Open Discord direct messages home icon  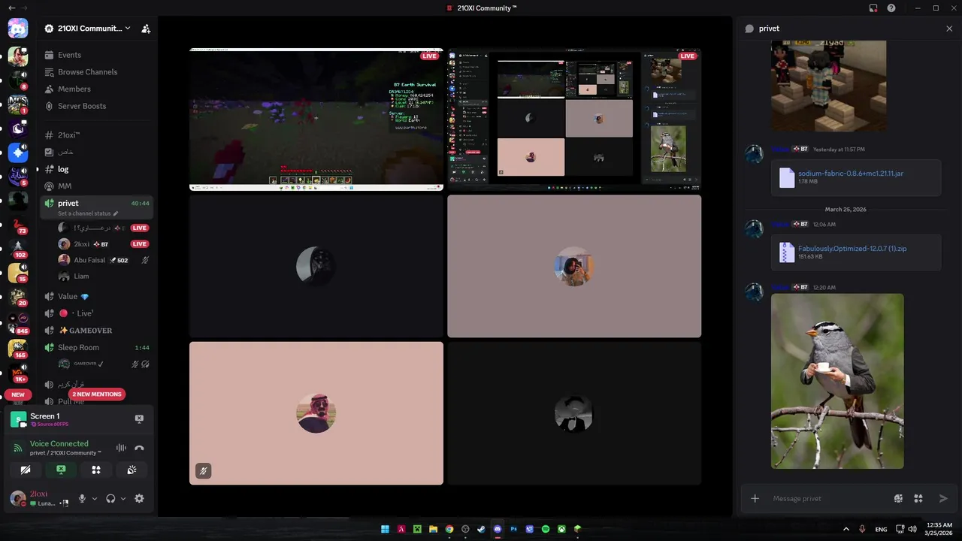tap(18, 29)
